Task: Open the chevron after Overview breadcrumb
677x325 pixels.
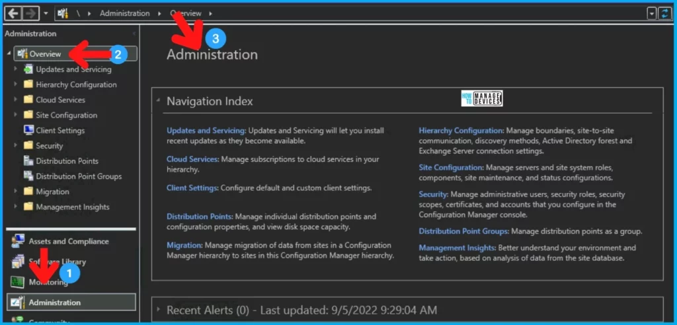Action: (x=210, y=13)
